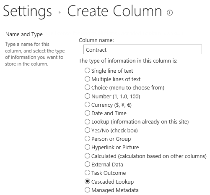Select Yes/No (check box) option

click(87, 130)
